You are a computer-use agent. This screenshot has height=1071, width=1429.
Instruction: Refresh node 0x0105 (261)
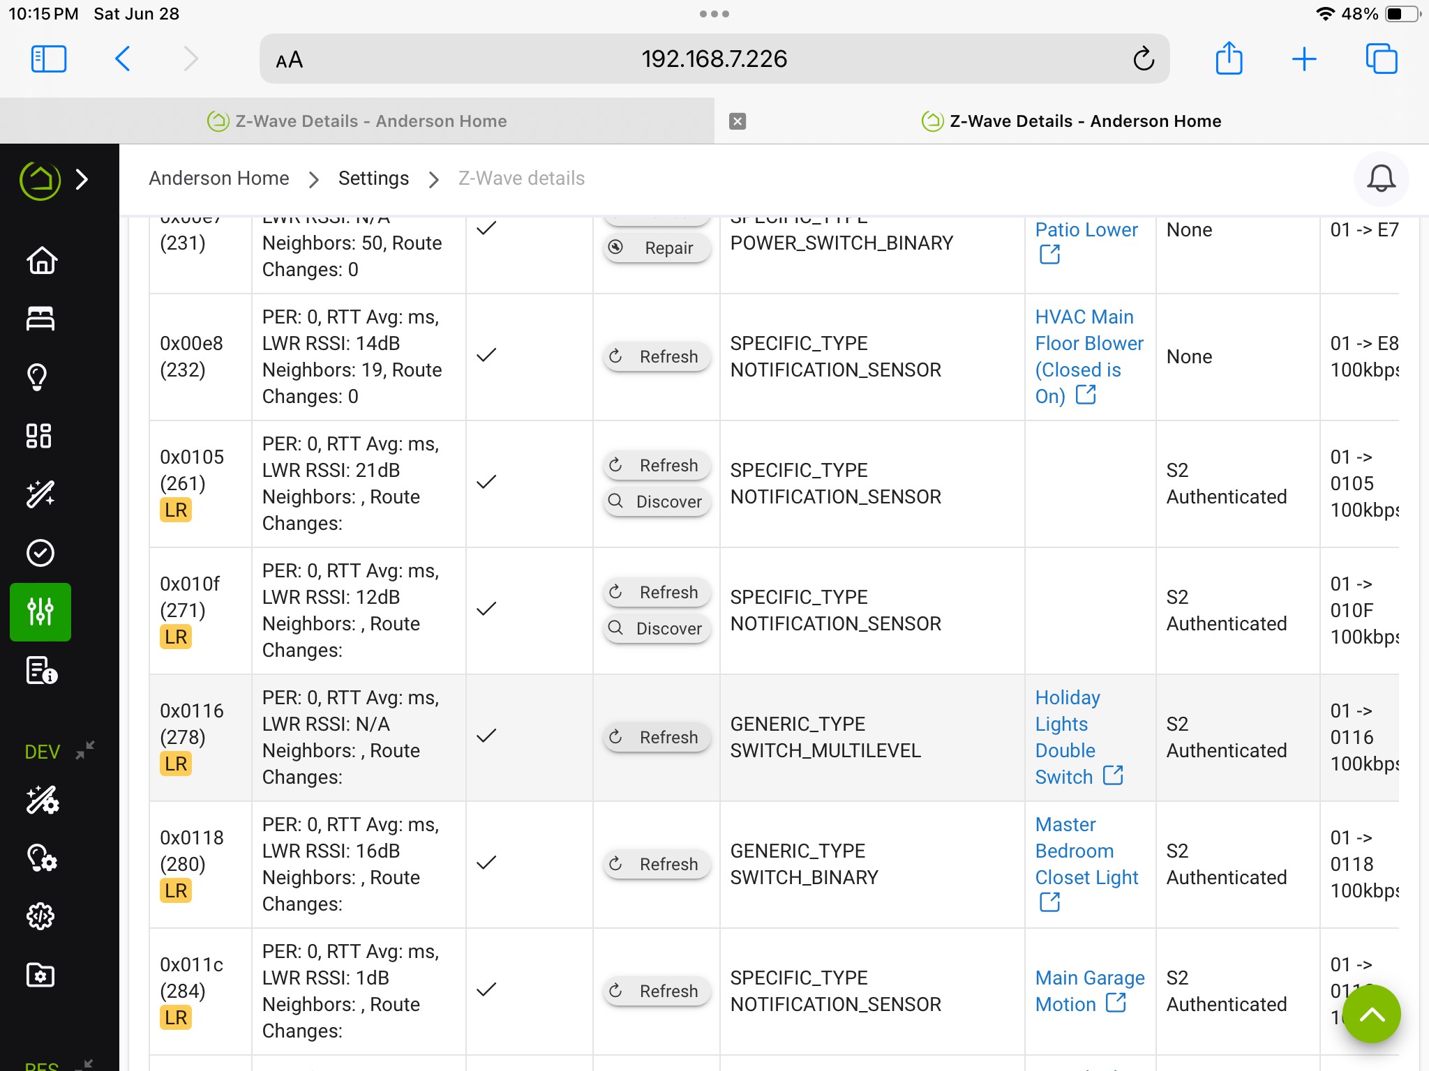point(657,466)
